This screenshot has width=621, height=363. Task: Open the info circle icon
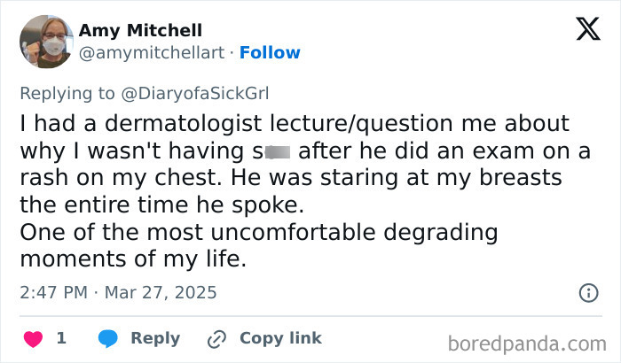587,292
